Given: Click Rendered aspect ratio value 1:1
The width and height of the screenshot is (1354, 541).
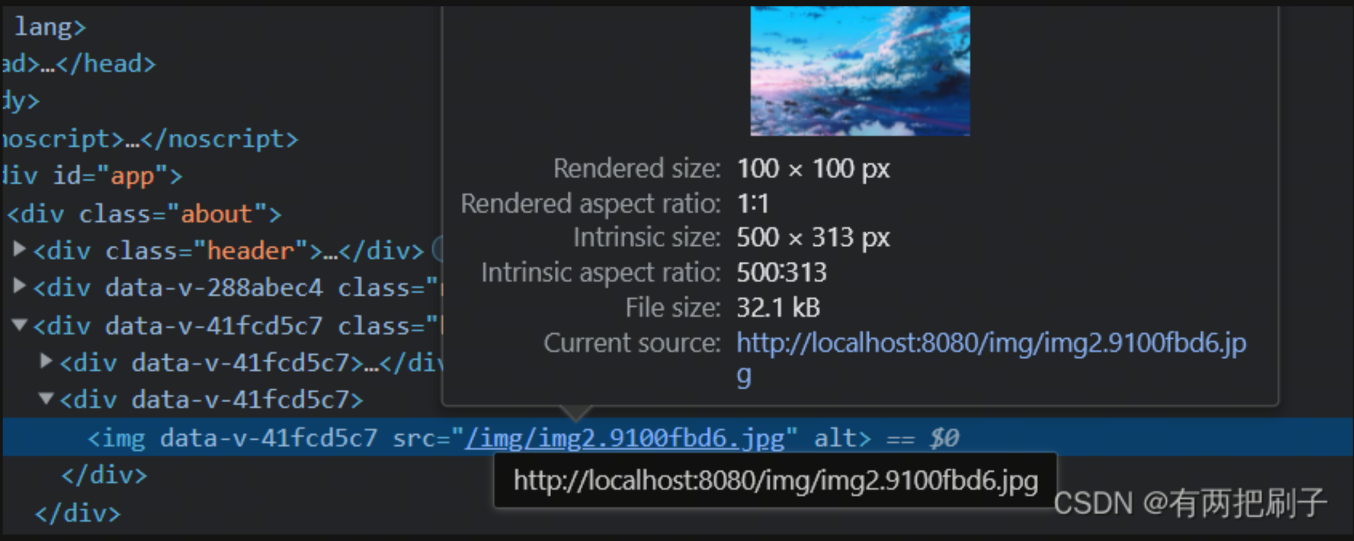Looking at the screenshot, I should [x=752, y=204].
